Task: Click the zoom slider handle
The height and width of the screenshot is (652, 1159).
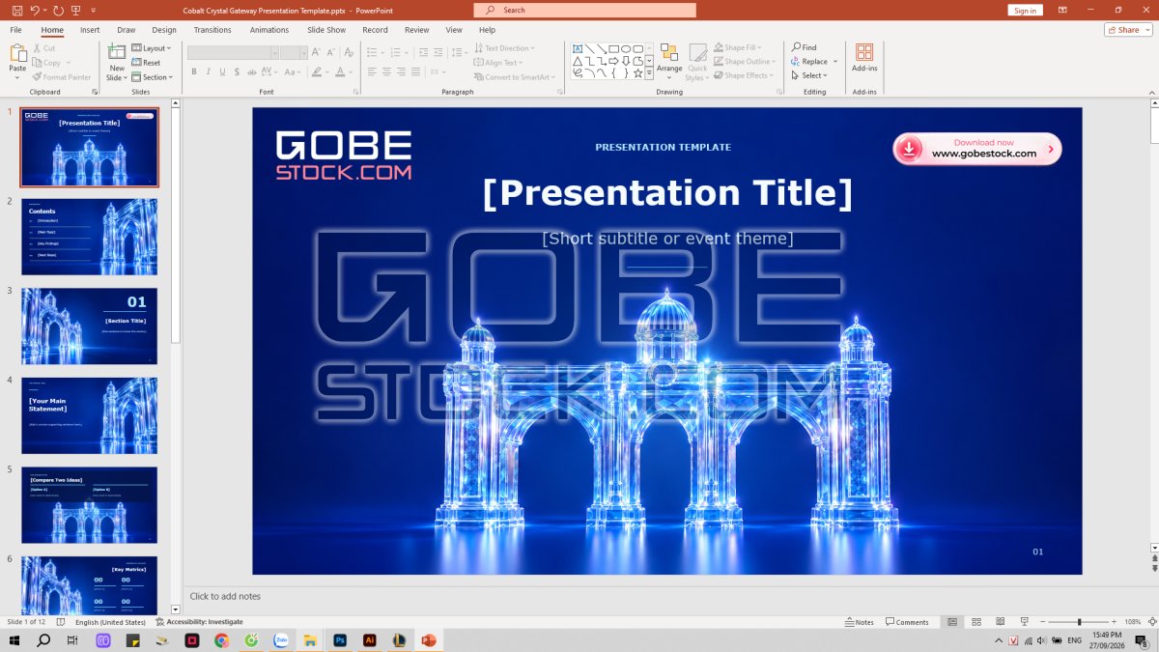Action: [x=1079, y=622]
